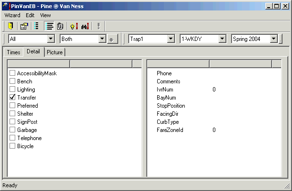This screenshot has width=292, height=191.
Task: Select the detailed list view icon
Action: pyautogui.click(x=50, y=26)
